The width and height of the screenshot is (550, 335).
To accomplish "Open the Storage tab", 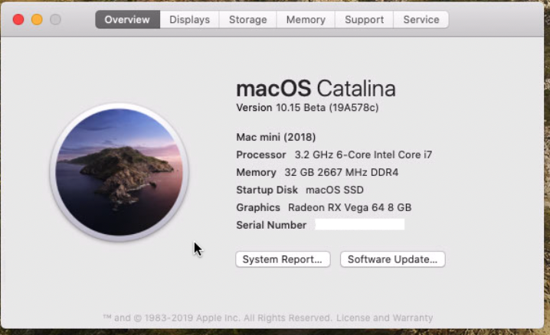I will click(247, 20).
